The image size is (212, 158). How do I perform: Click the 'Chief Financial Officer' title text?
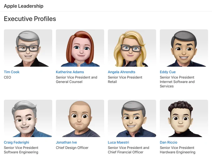126,152
